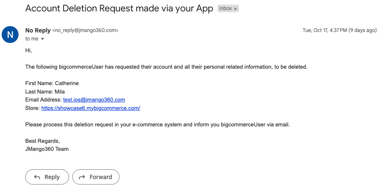
Task: Click the sender address no_reply@jmango360.com
Action: click(85, 30)
